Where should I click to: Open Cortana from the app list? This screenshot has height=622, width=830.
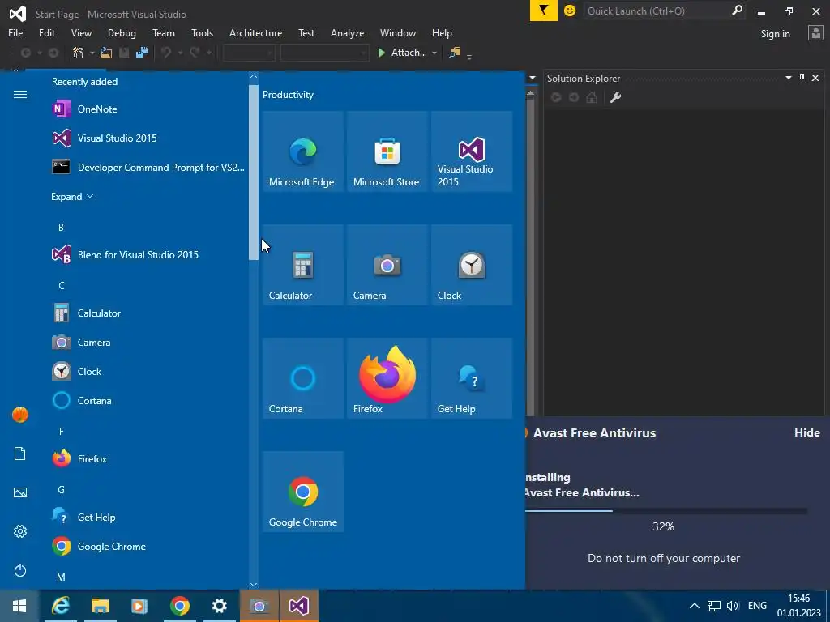pyautogui.click(x=148, y=400)
